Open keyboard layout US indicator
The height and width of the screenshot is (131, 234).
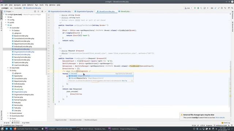pyautogui.click(x=200, y=129)
